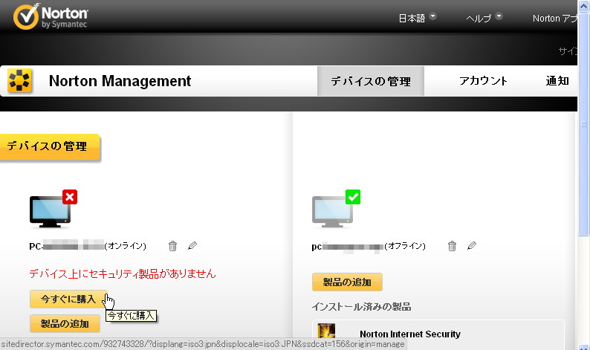Screen dimensions: 590x350
Task: Click the (オンライン) status text
Action: 126,246
